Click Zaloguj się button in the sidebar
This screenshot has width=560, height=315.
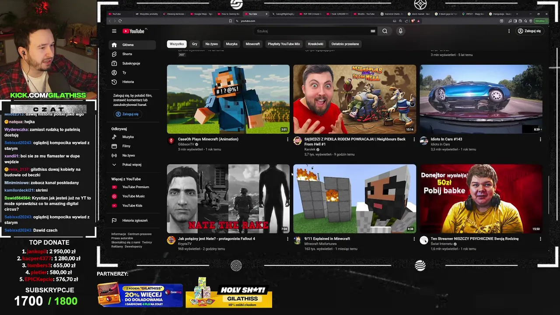[127, 114]
